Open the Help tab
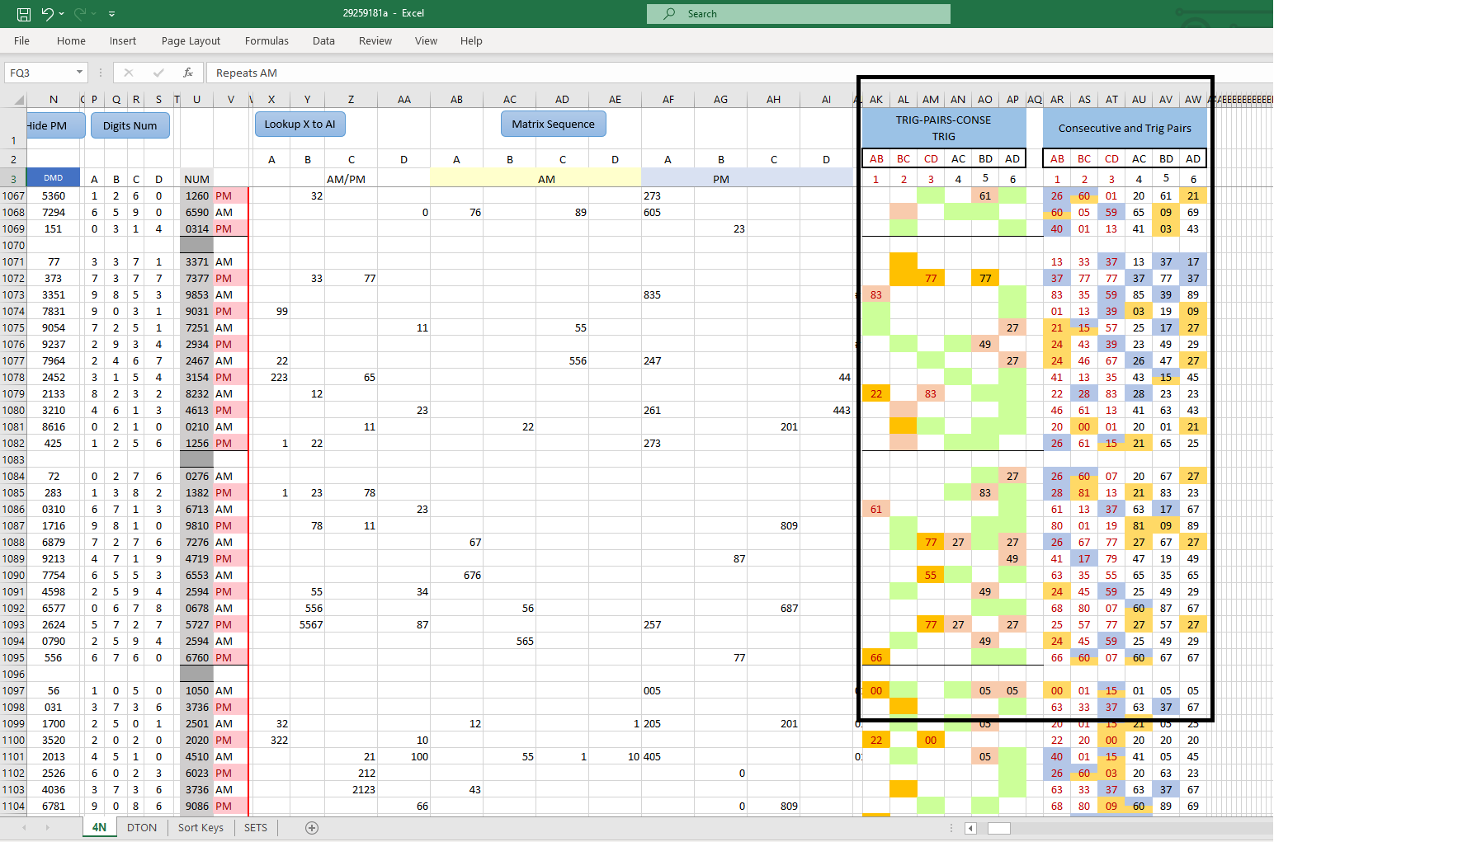The image size is (1458, 842). [x=471, y=41]
